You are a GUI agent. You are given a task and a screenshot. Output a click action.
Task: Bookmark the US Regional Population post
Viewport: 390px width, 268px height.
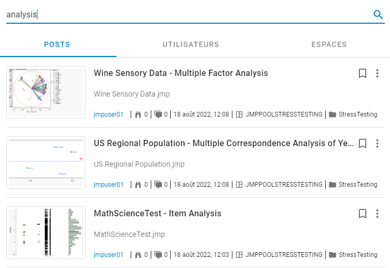363,143
